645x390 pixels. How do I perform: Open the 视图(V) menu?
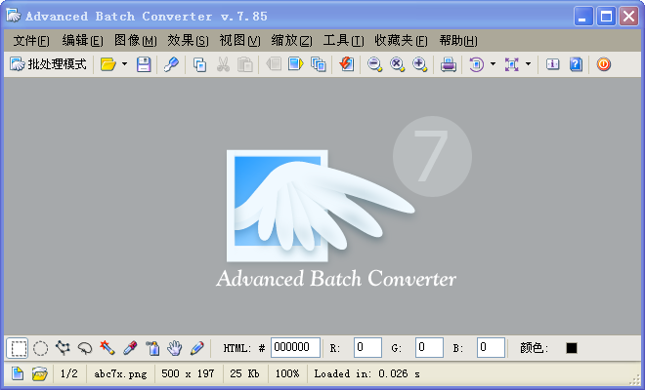pos(239,41)
